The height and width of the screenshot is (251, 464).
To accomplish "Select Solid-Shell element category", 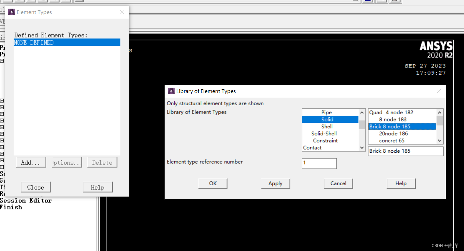I will [324, 133].
